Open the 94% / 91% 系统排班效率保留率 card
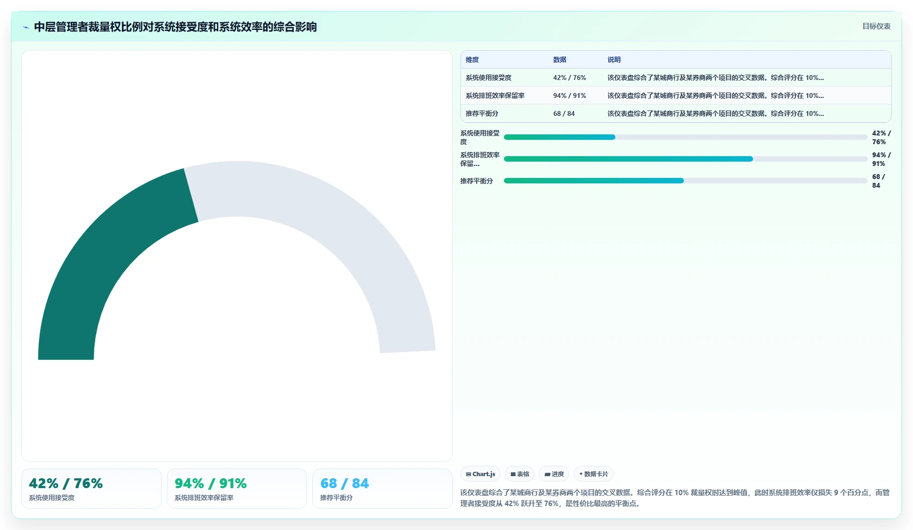The image size is (913, 530). pyautogui.click(x=237, y=489)
